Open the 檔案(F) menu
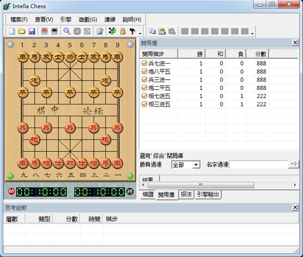The width and height of the screenshot is (303, 257). click(x=19, y=20)
